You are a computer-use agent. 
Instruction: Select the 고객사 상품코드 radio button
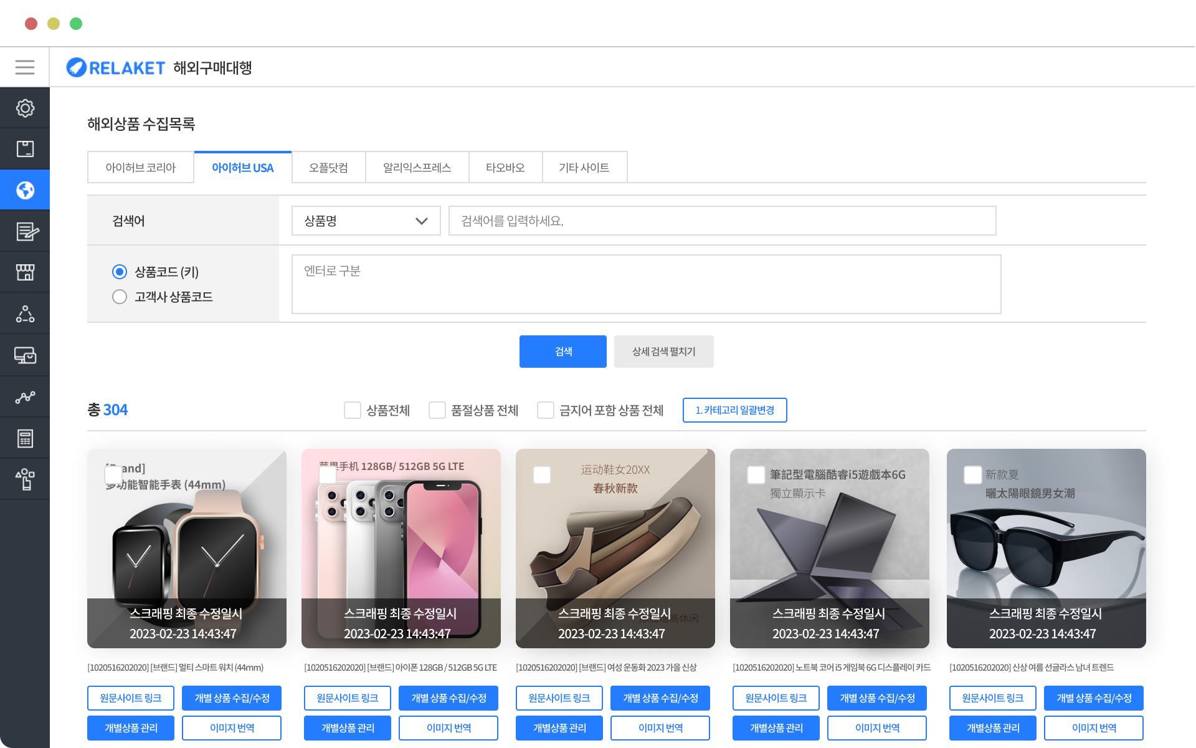tap(120, 297)
